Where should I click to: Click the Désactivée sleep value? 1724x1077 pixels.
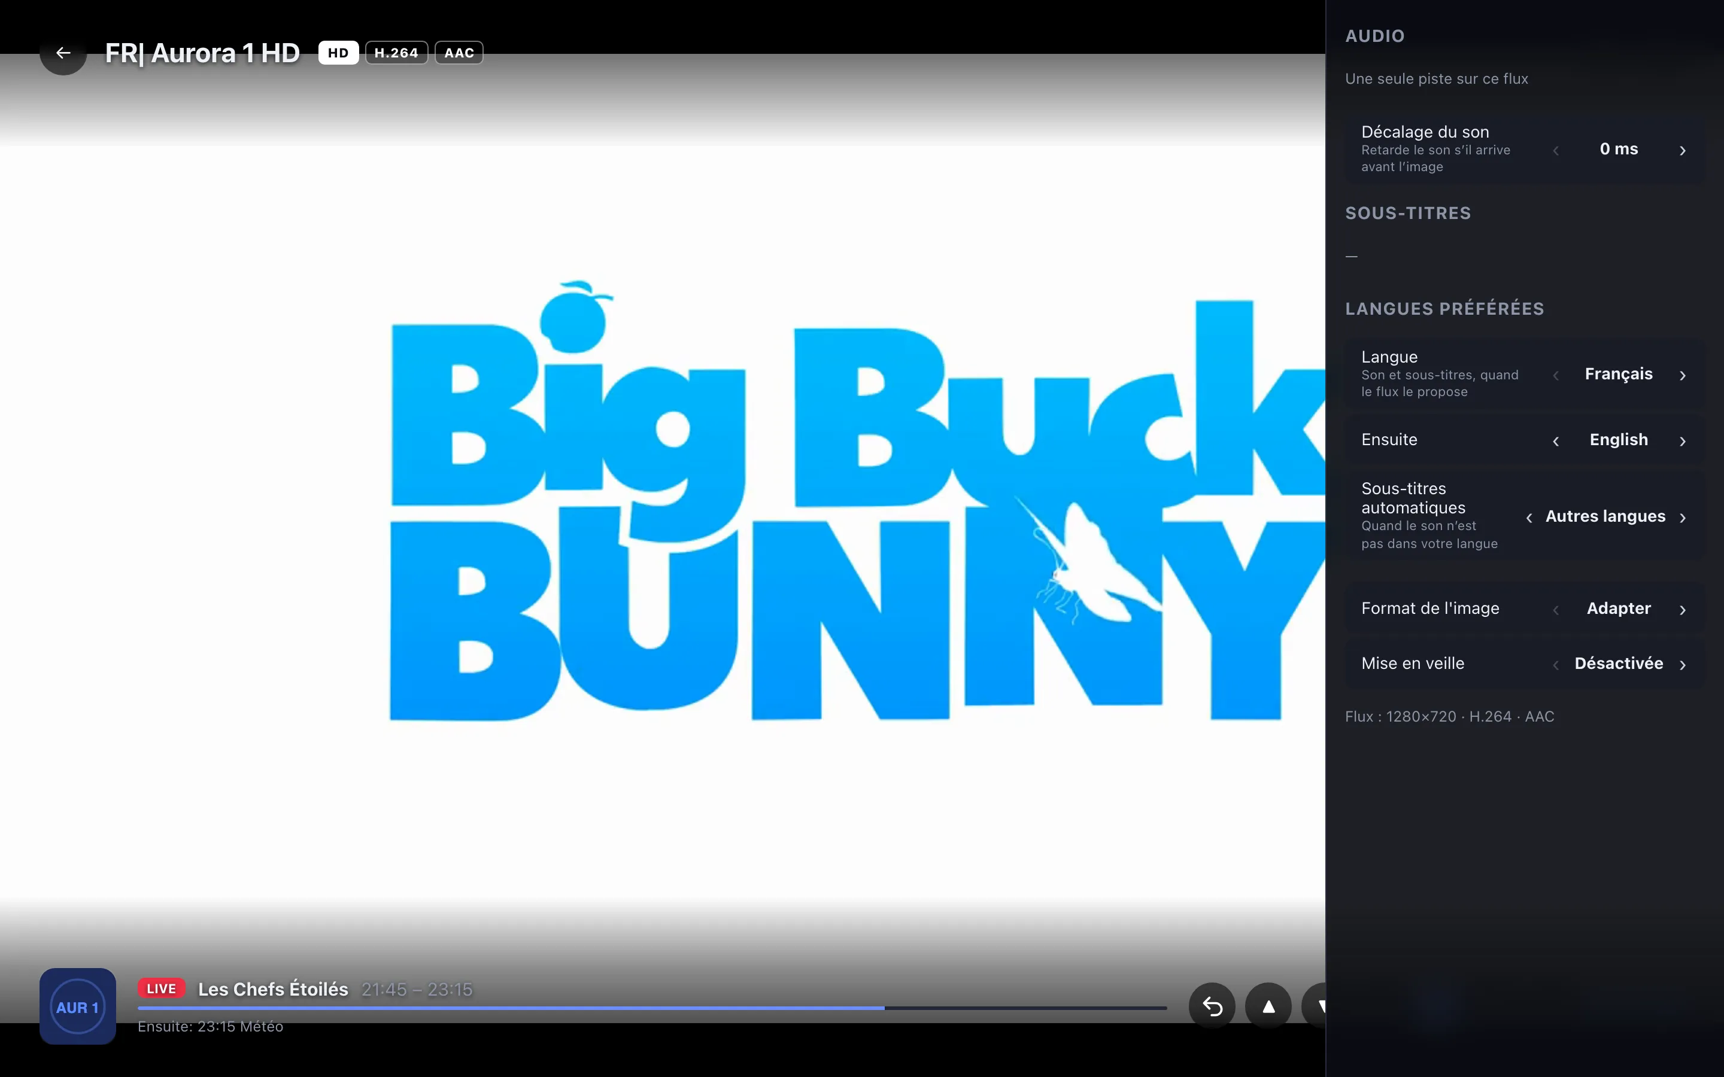1619,663
